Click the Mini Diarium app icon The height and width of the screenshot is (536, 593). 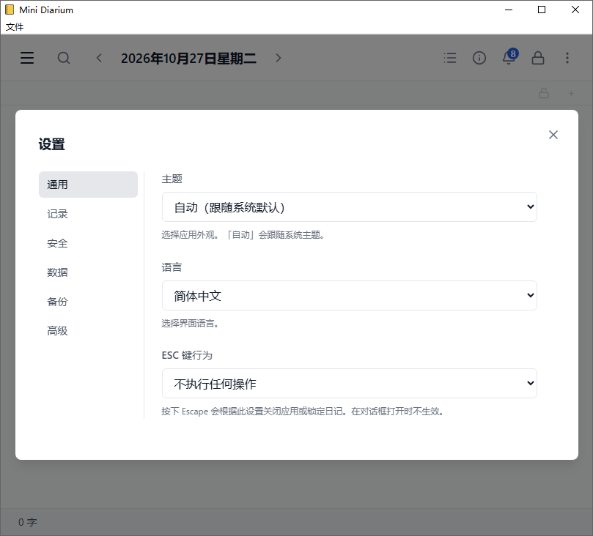click(10, 10)
